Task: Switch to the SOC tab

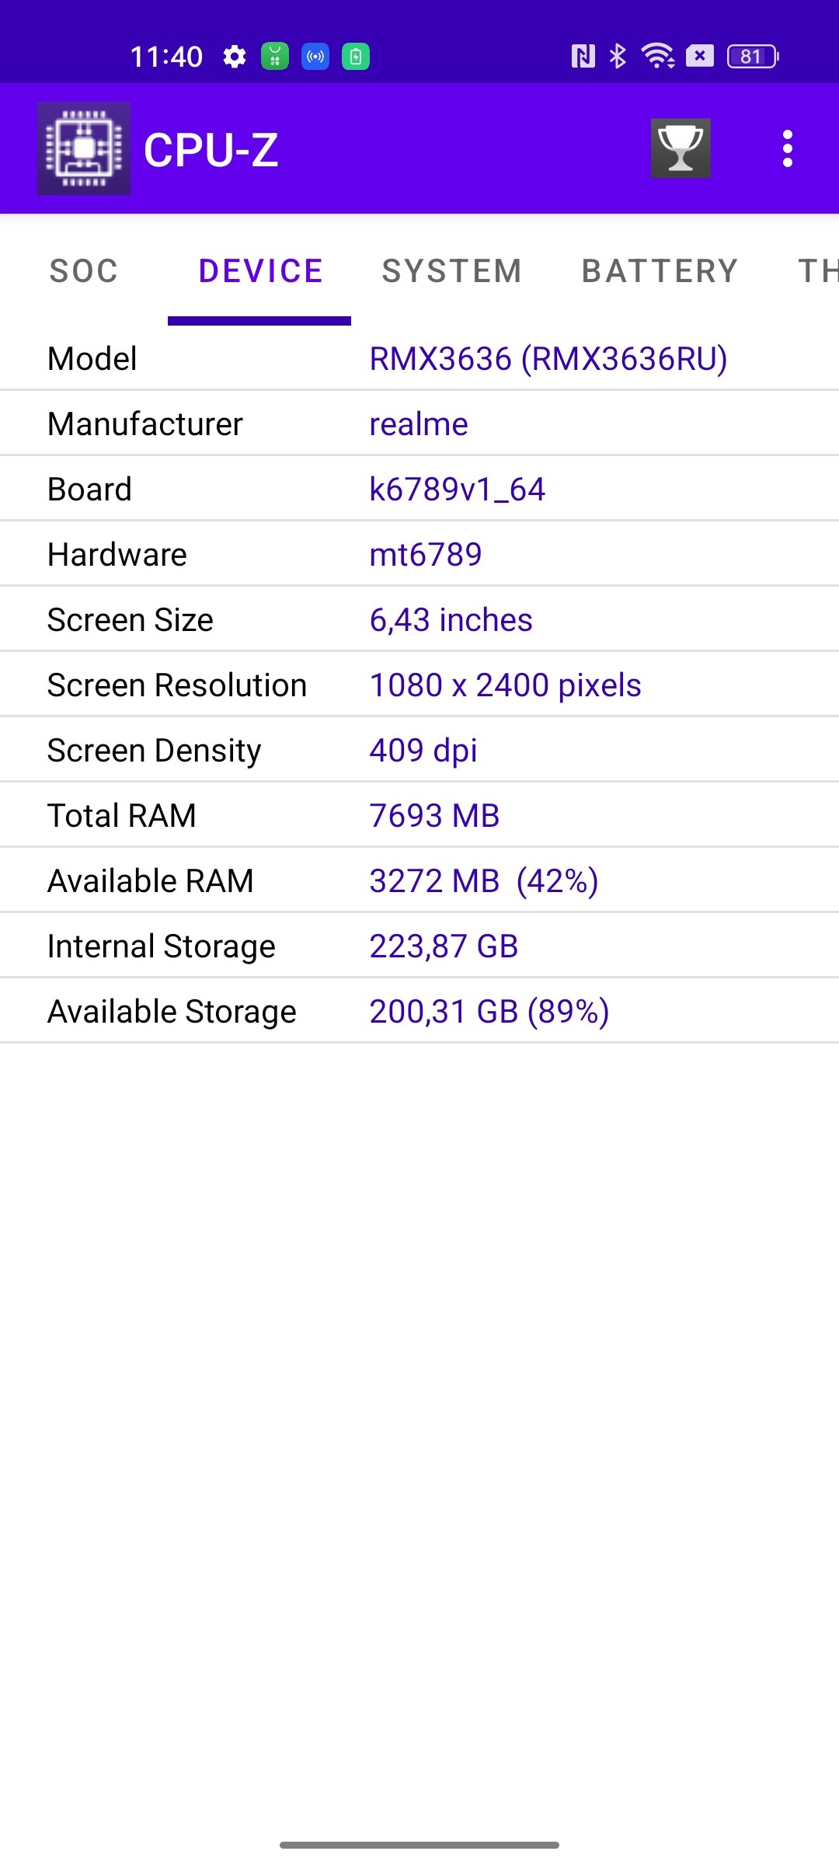Action: (84, 271)
